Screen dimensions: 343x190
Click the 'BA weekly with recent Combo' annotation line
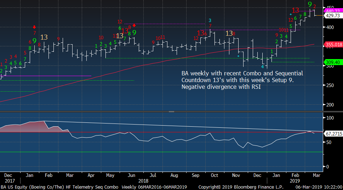click(x=242, y=73)
